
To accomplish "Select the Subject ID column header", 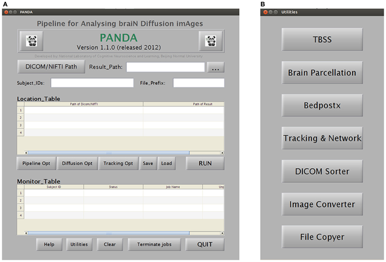I will (54, 187).
